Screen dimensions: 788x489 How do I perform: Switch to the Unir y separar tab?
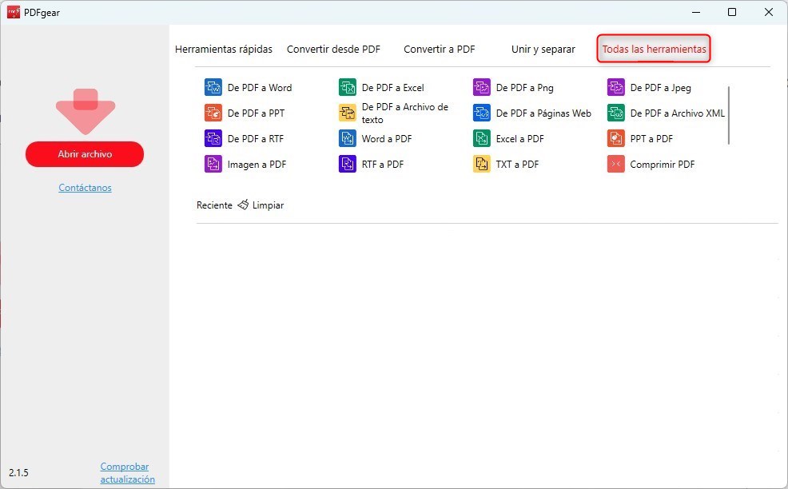tap(543, 49)
